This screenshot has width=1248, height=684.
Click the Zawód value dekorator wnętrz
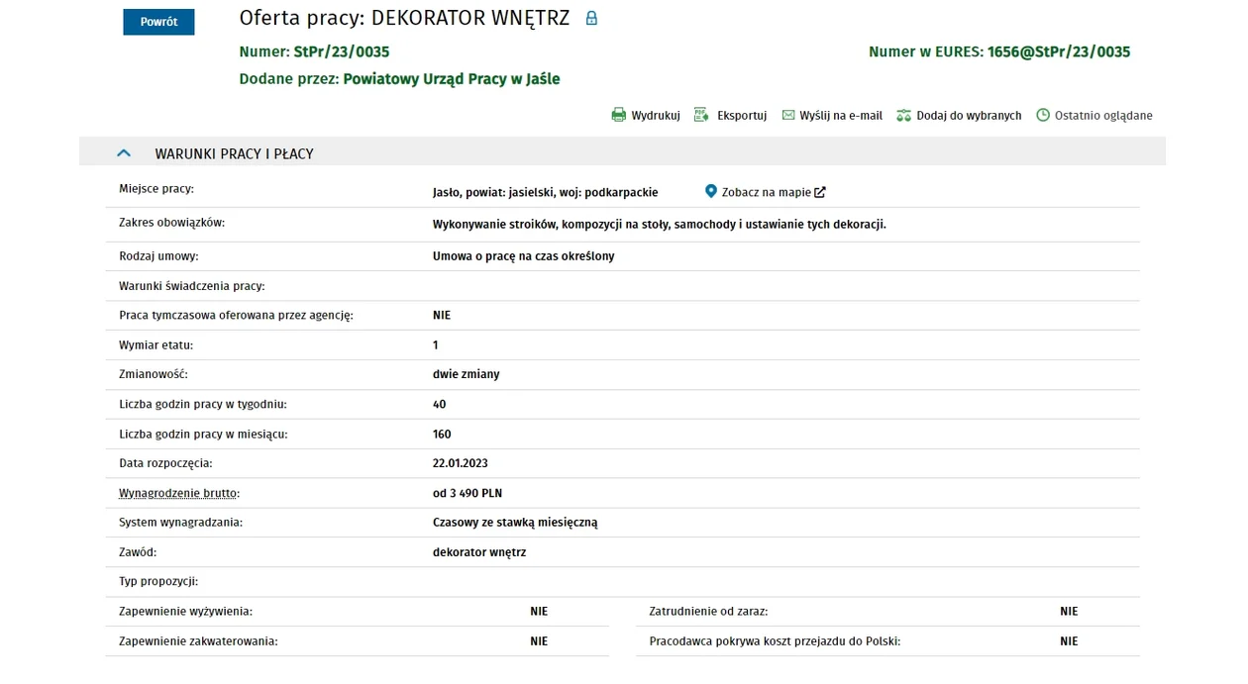pyautogui.click(x=479, y=552)
